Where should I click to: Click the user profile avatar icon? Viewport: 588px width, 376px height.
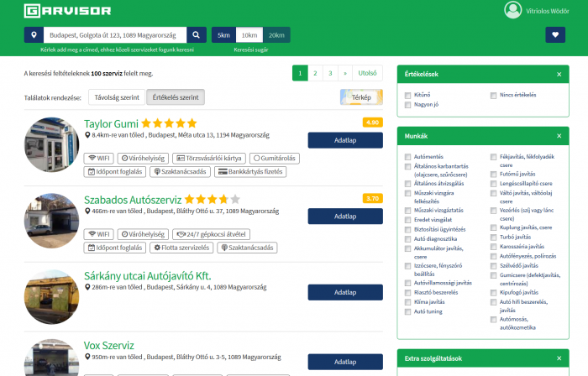pyautogui.click(x=512, y=10)
